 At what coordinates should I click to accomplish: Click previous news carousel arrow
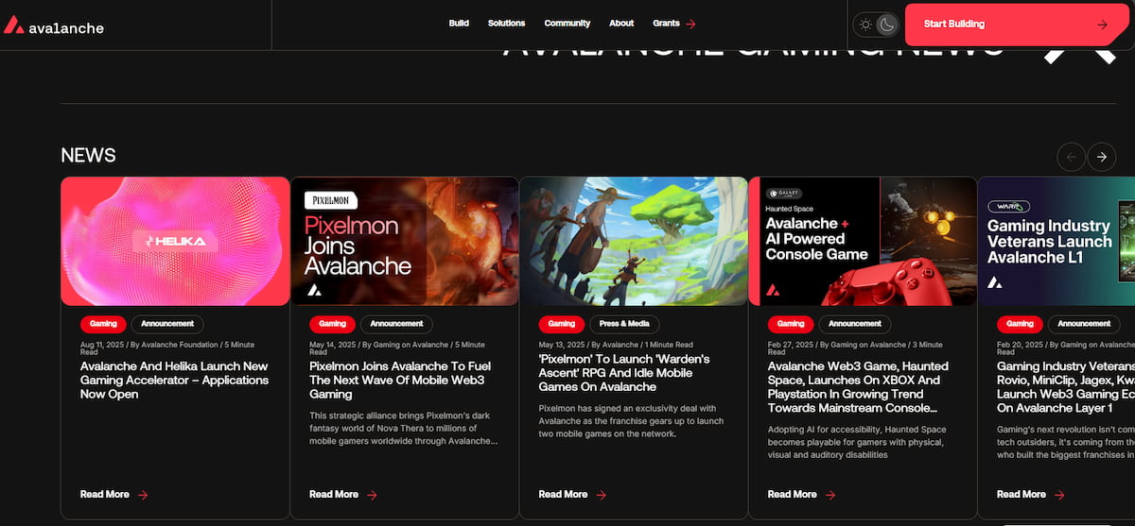tap(1071, 156)
